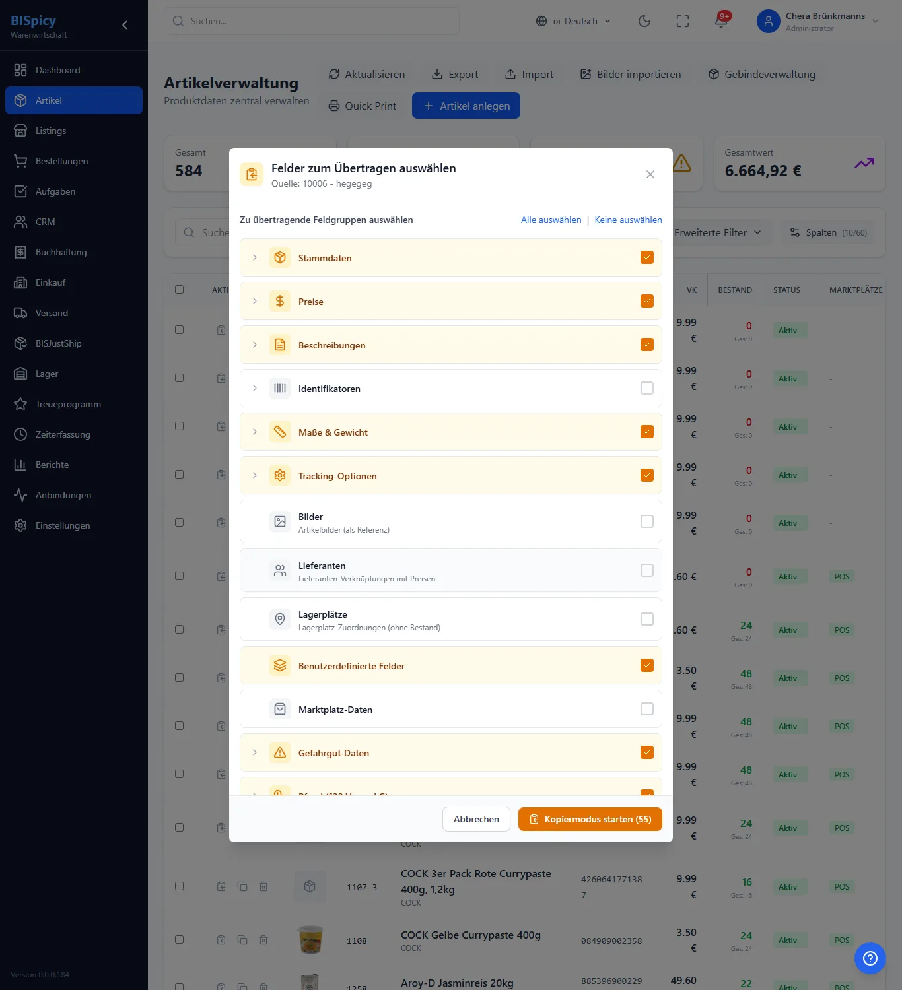
Task: Click delete trash icon for row 1107-3
Action: [x=263, y=886]
